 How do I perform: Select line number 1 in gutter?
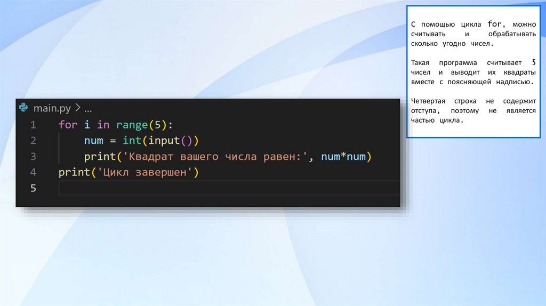coord(33,125)
